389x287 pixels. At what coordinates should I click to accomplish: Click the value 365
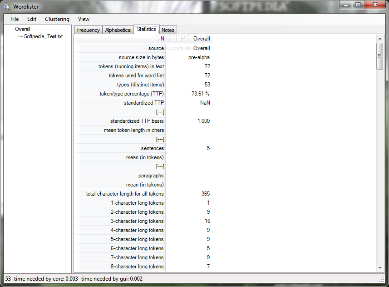206,194
